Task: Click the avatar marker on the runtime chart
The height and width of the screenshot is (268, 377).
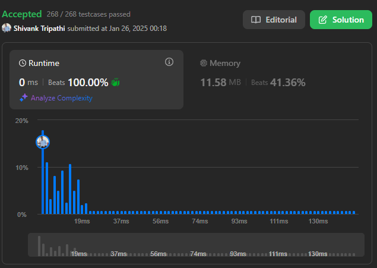Action: click(x=43, y=142)
